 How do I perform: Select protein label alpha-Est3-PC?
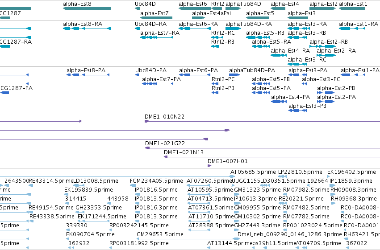tap(321, 79)
